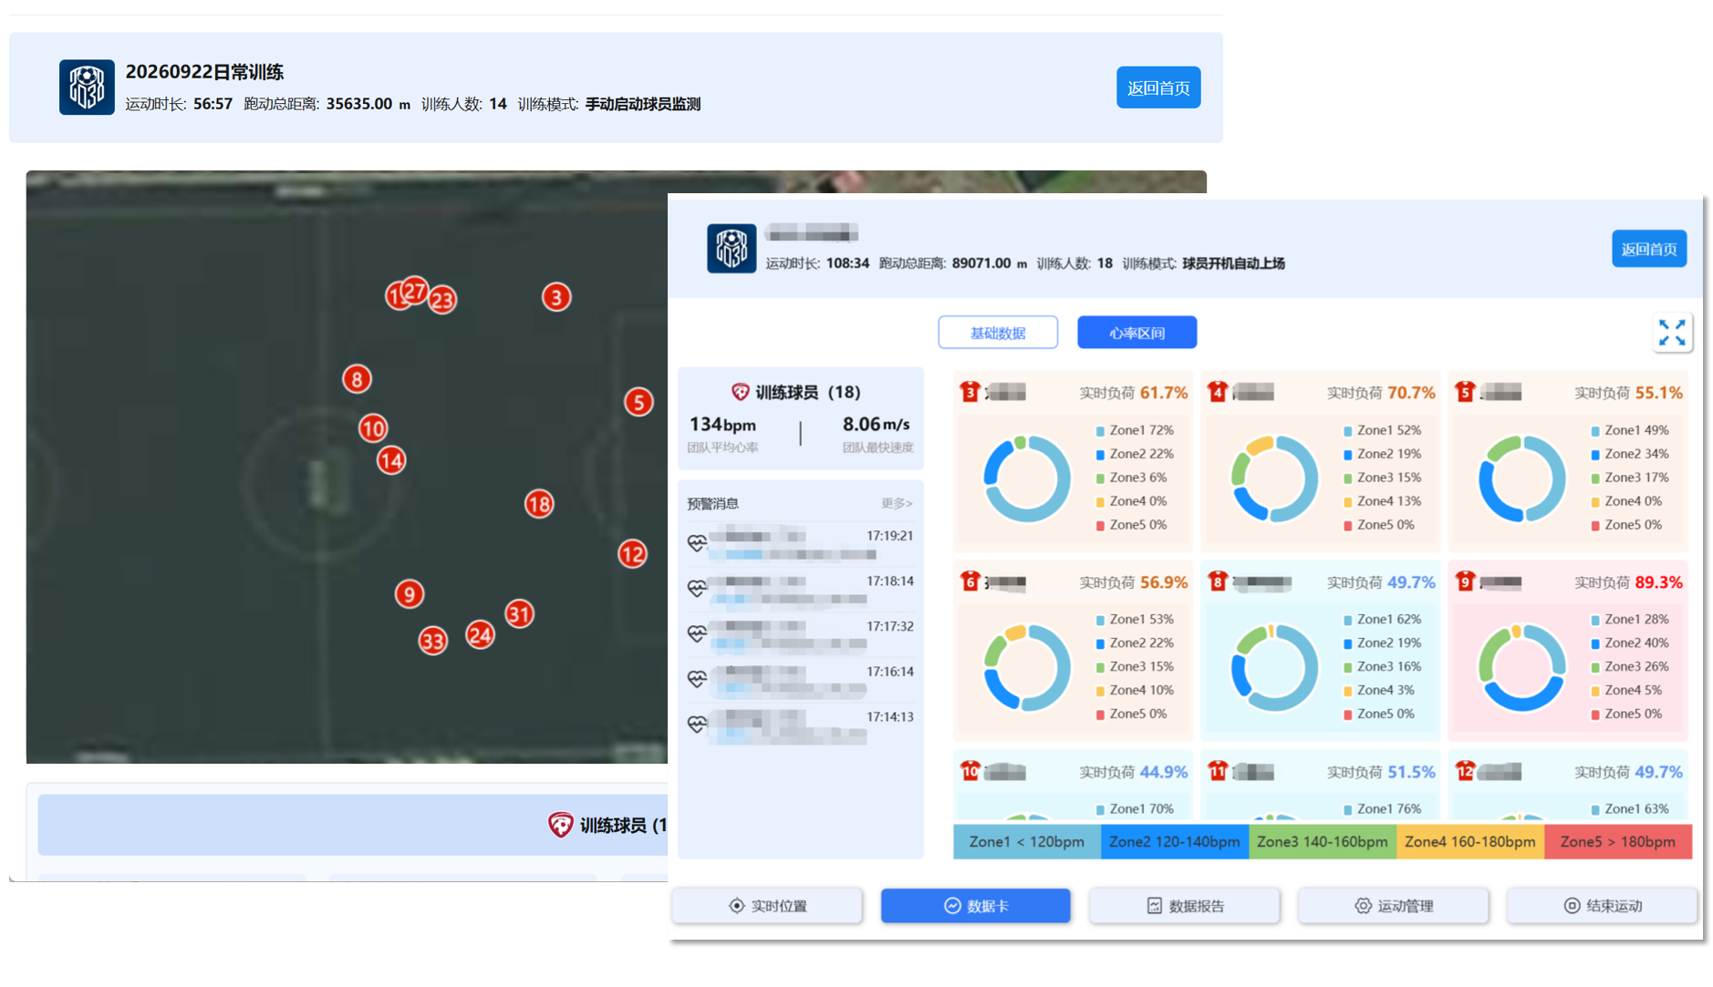This screenshot has width=1713, height=987.
Task: Click the number 10 jersey icon on its player card
Action: coord(969,771)
